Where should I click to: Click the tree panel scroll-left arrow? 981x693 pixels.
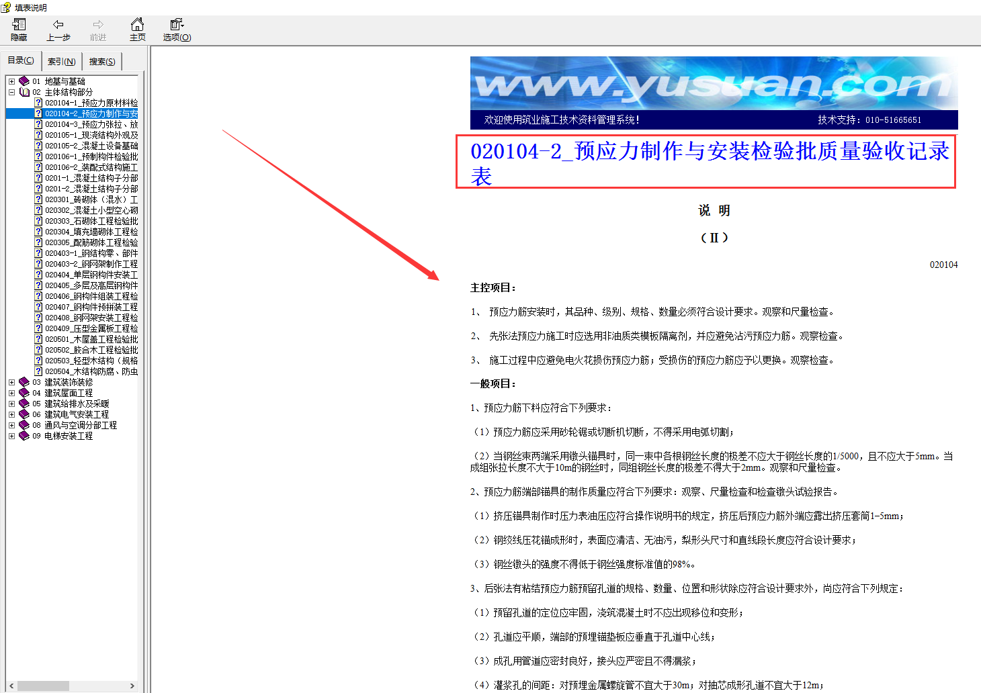coord(11,686)
